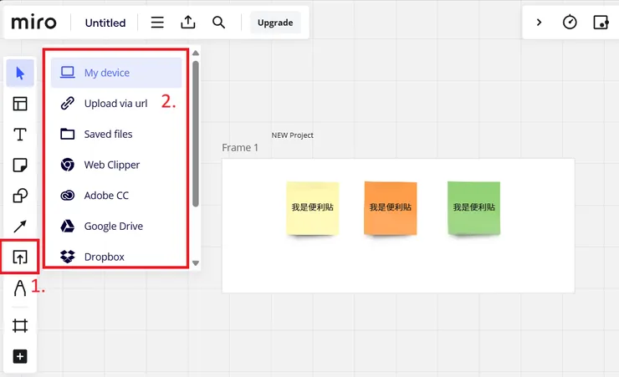Select the Text tool

coord(20,135)
